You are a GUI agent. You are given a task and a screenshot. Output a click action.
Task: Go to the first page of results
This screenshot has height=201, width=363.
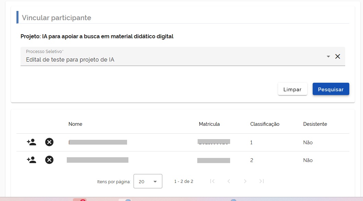click(x=212, y=181)
